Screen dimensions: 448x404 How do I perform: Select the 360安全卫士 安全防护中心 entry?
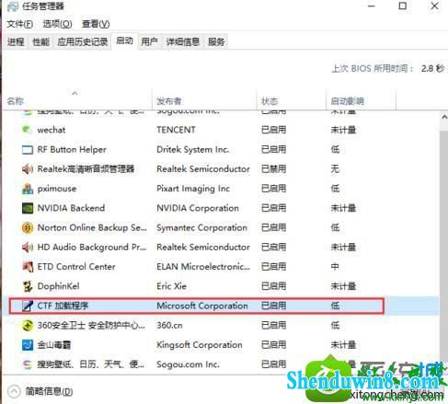point(91,326)
